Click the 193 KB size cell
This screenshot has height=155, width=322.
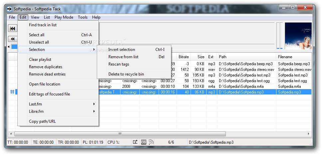(x=198, y=81)
